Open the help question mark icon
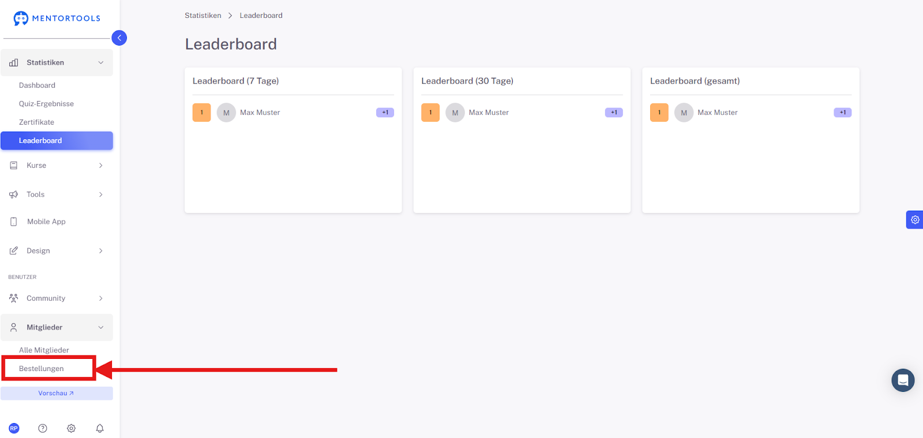923x438 pixels. [43, 428]
